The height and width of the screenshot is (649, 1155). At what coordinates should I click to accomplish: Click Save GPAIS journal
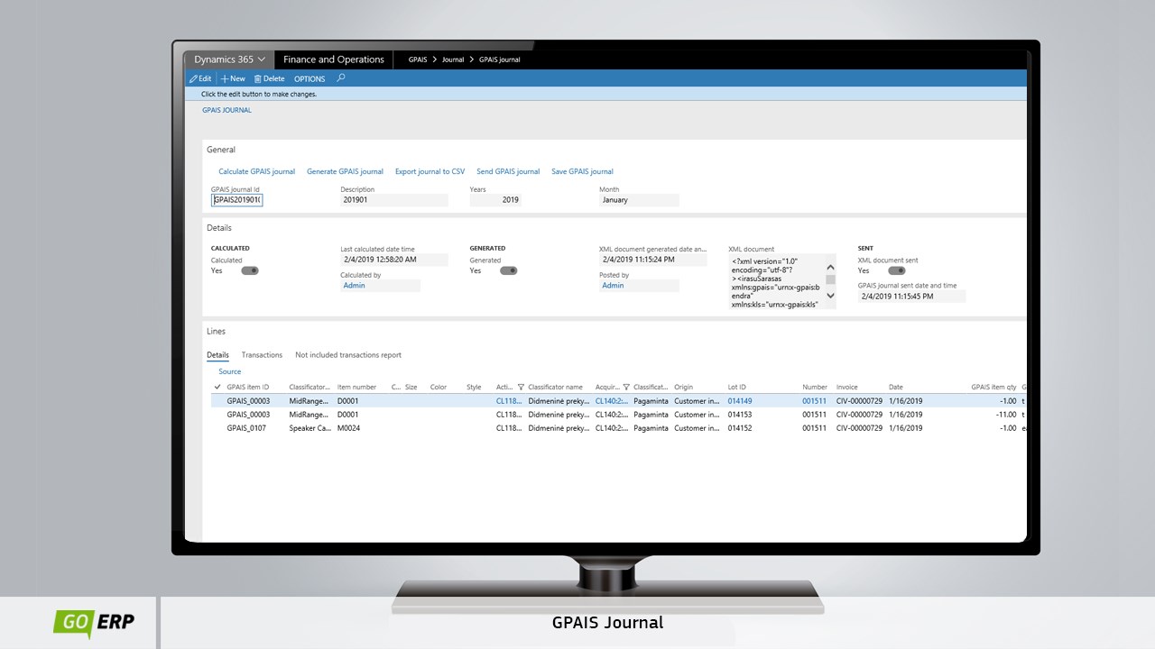[x=582, y=171]
